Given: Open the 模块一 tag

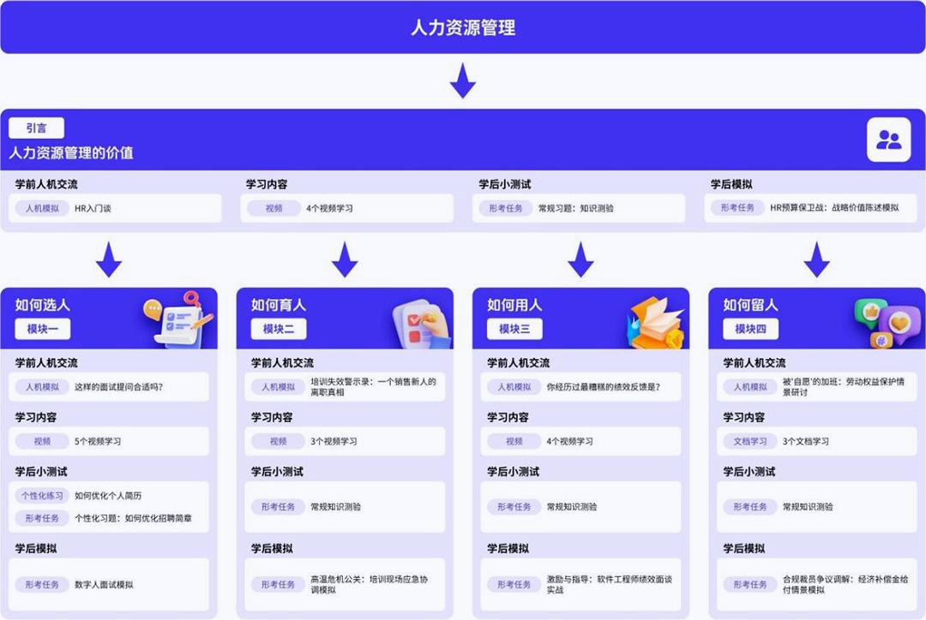Looking at the screenshot, I should [x=43, y=329].
